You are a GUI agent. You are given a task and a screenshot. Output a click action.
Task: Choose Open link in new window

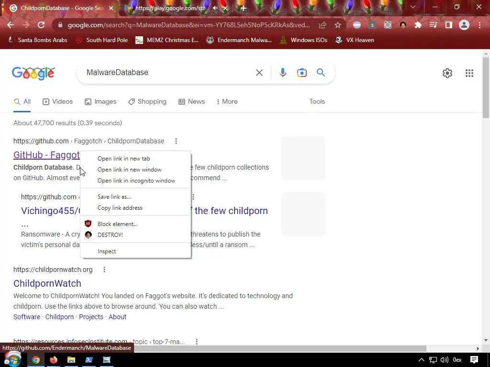(x=135, y=170)
